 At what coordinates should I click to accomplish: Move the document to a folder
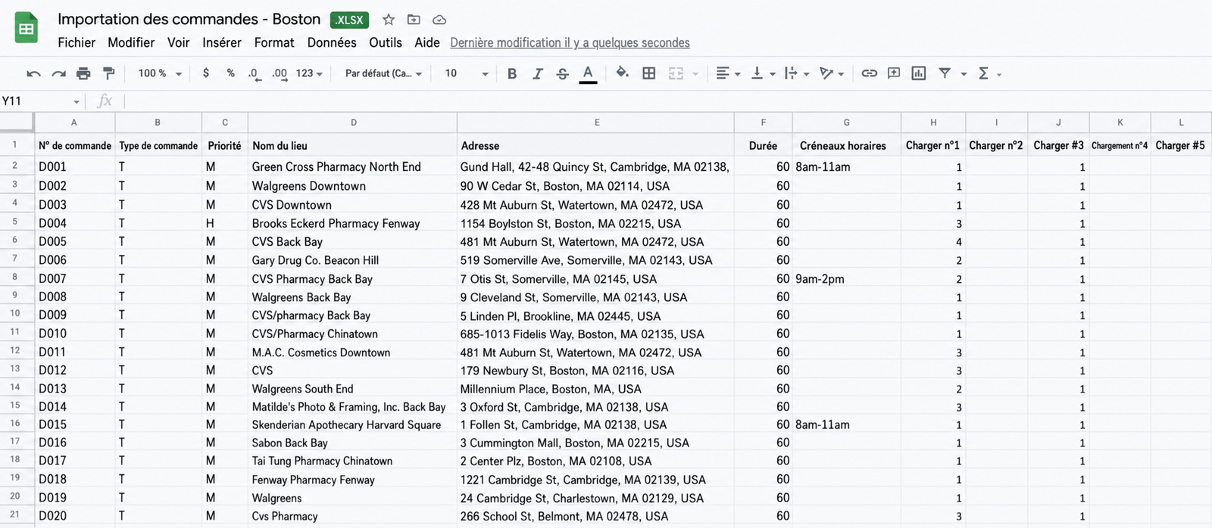click(414, 20)
